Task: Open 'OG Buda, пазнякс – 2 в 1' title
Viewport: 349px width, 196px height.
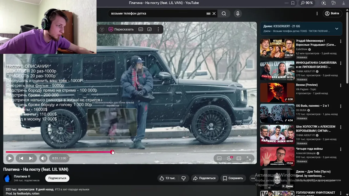Action: click(312, 106)
